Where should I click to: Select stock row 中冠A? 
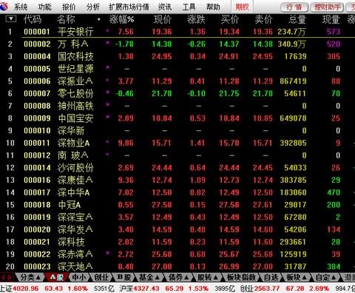[x=177, y=205]
